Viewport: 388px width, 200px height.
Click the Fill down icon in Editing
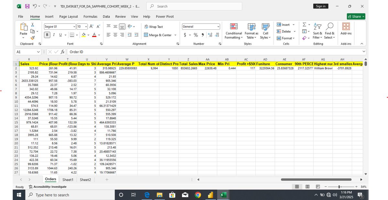pos(305,31)
